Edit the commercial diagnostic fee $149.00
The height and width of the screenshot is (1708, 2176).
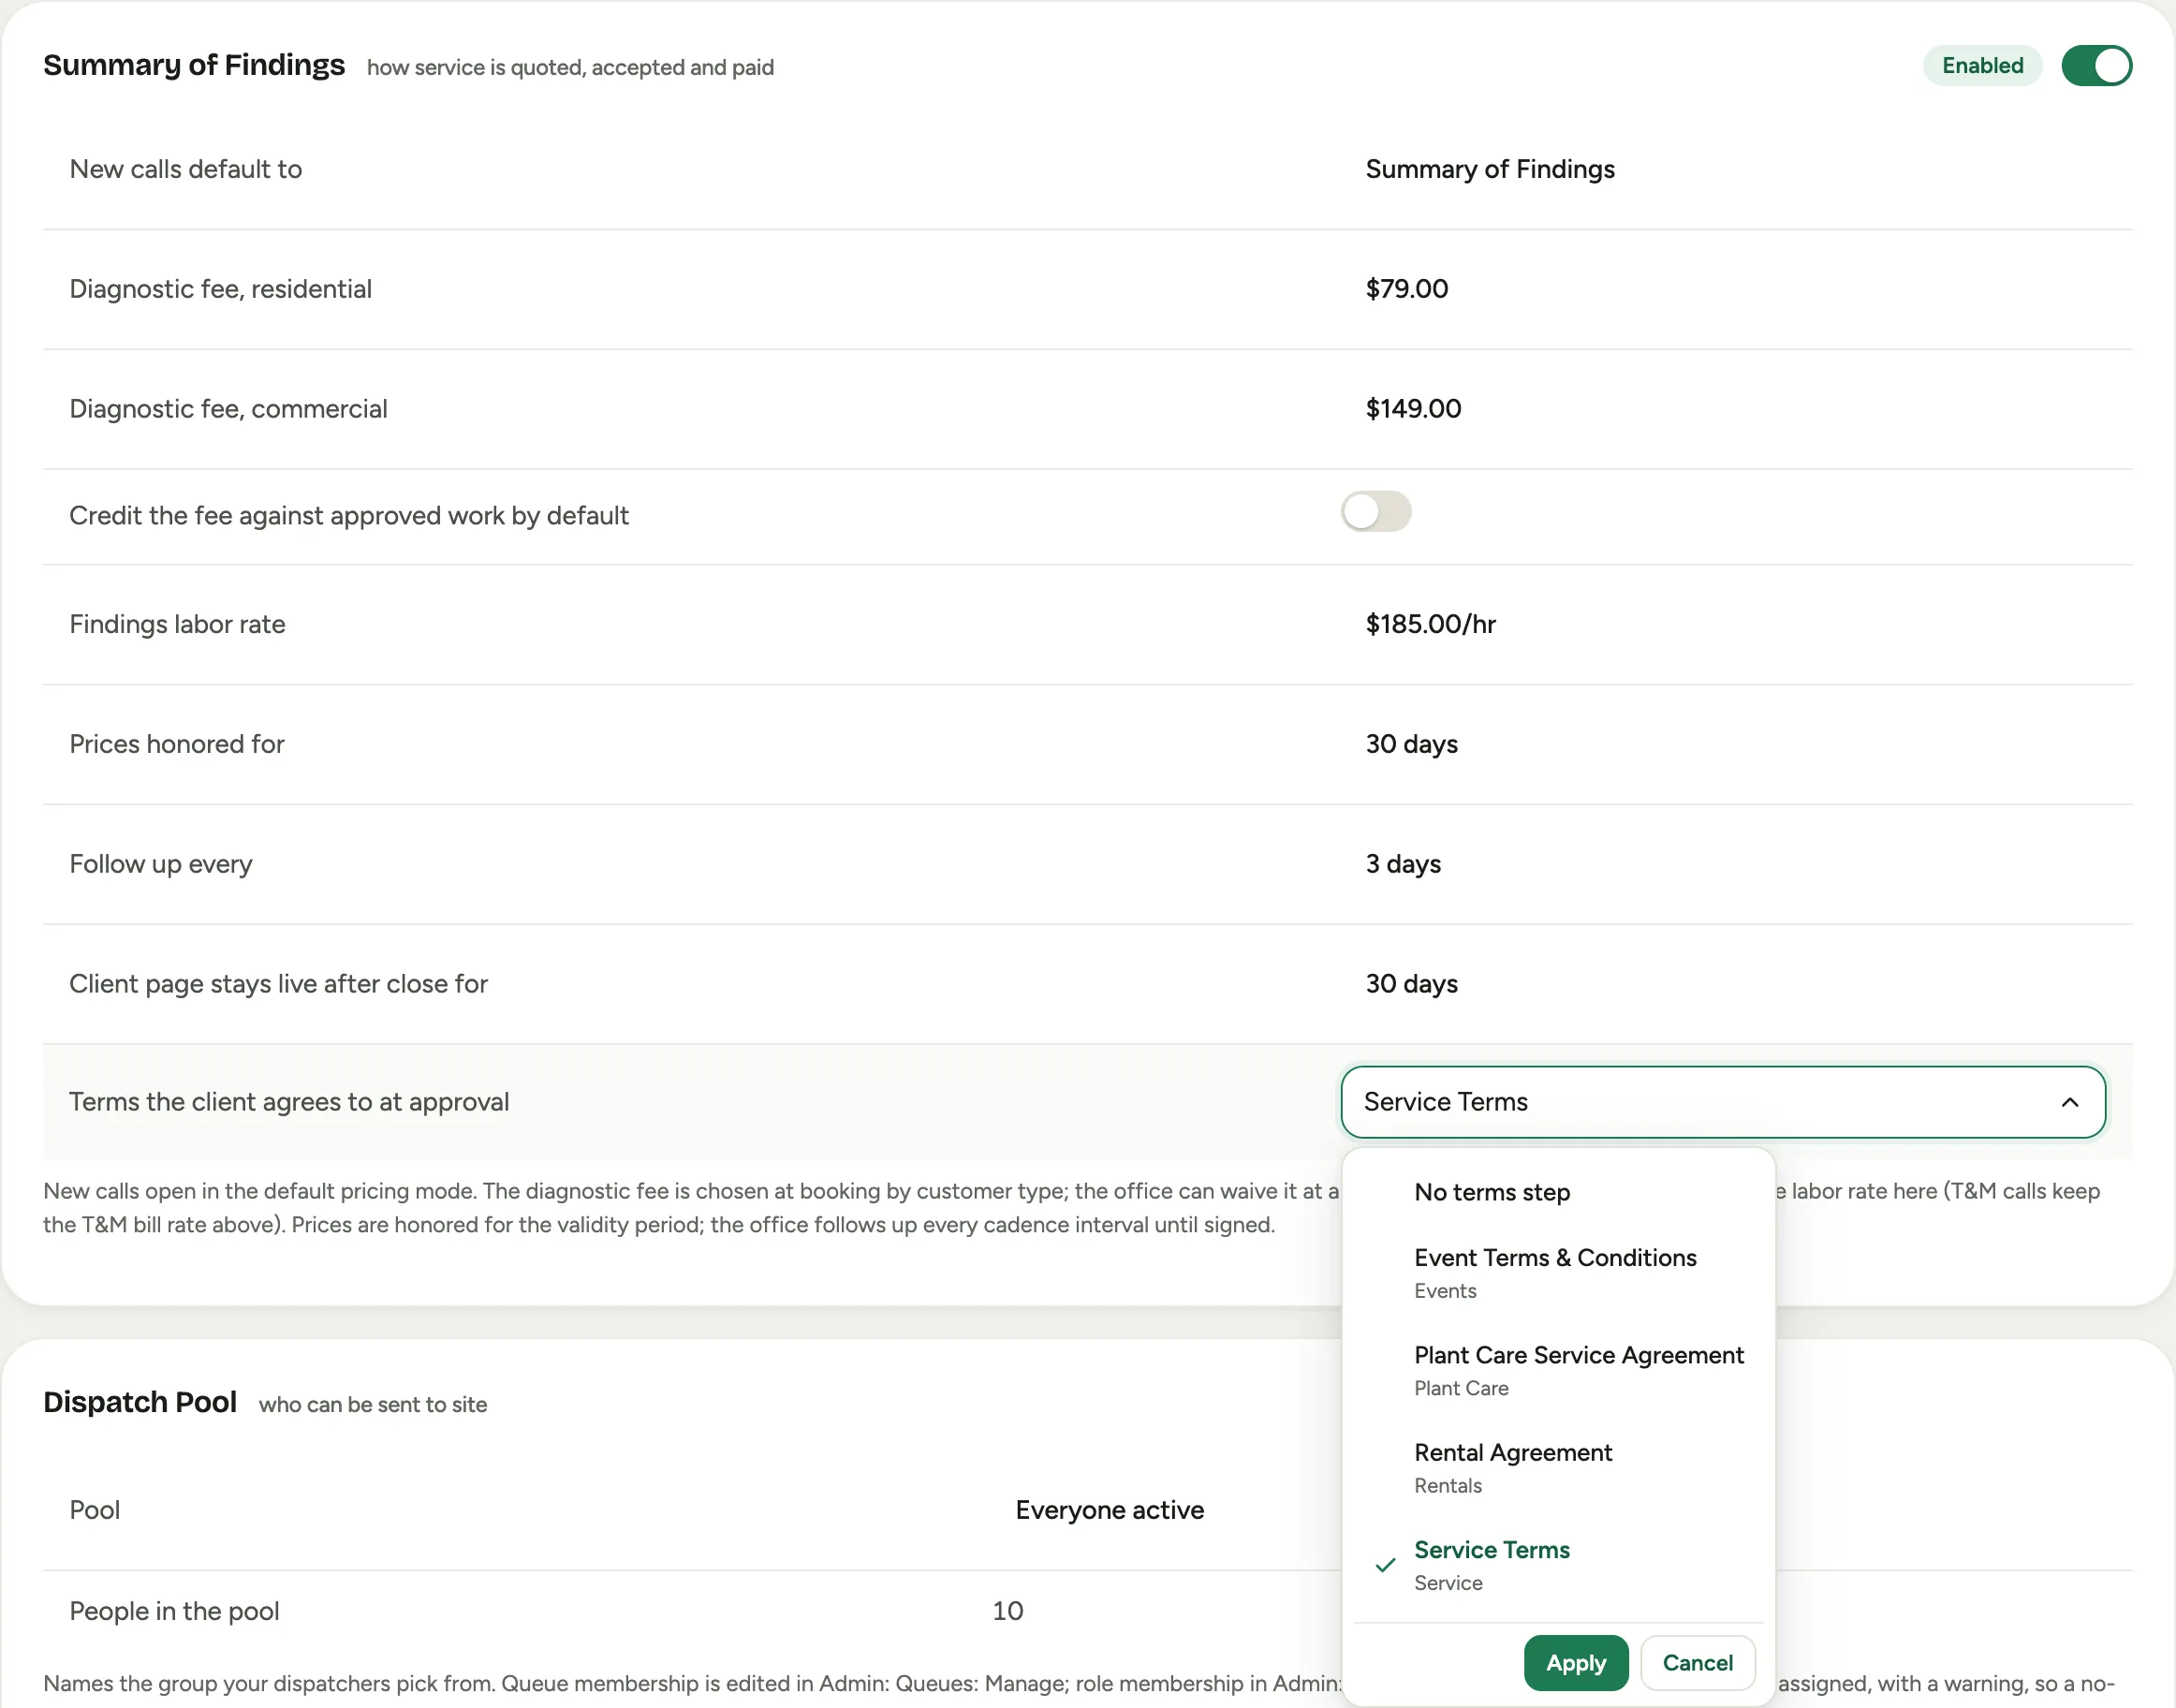point(1413,409)
